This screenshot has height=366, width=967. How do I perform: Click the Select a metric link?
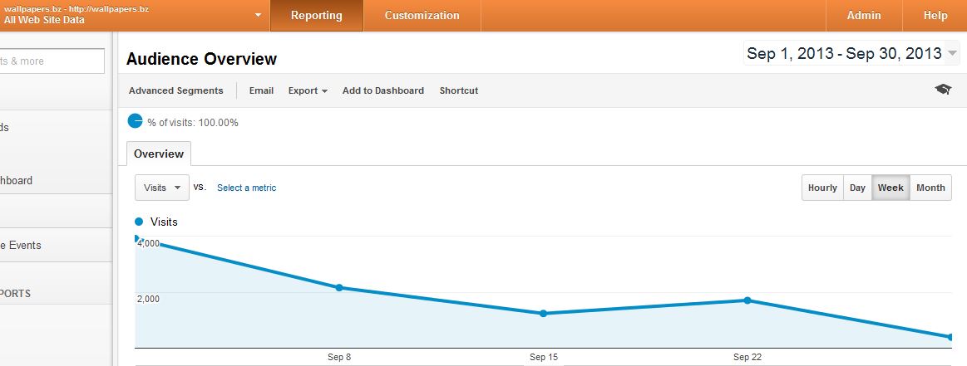247,188
